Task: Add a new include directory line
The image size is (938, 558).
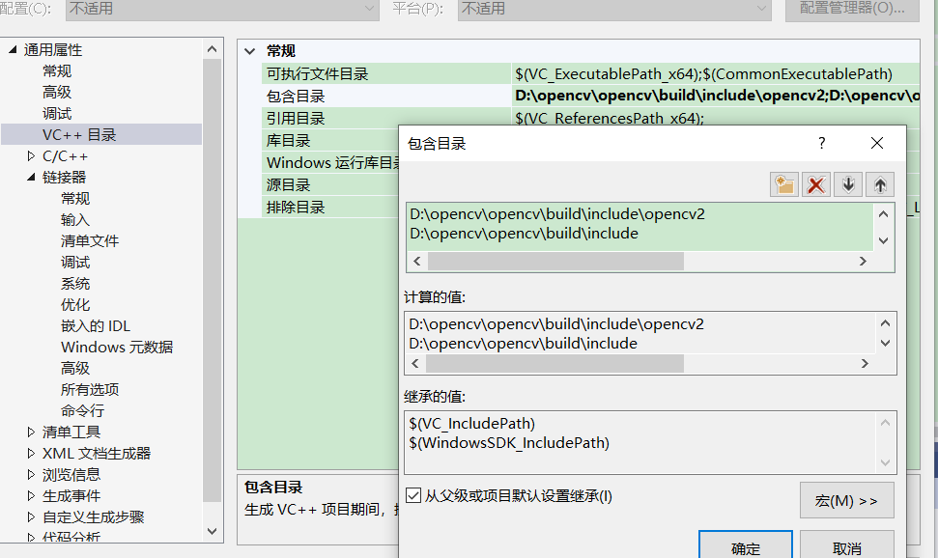Action: point(784,184)
